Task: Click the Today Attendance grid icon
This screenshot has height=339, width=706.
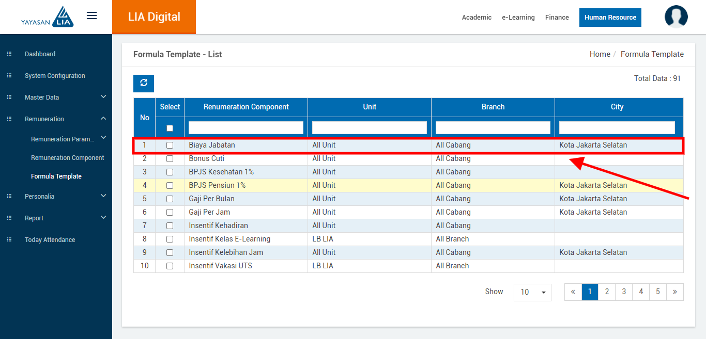Action: (9, 240)
